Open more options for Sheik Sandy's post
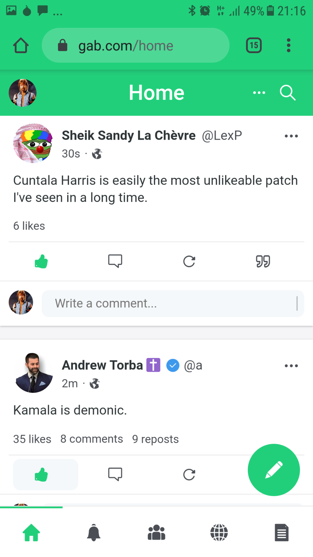The width and height of the screenshot is (313, 557). coord(291,136)
